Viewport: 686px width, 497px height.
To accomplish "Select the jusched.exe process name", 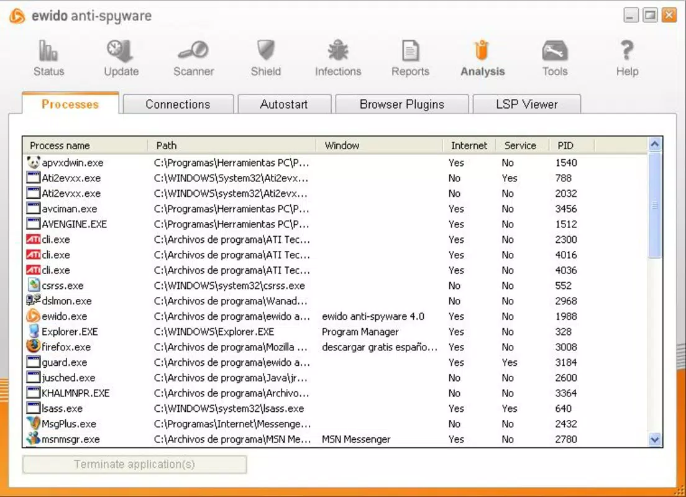I will (x=68, y=378).
